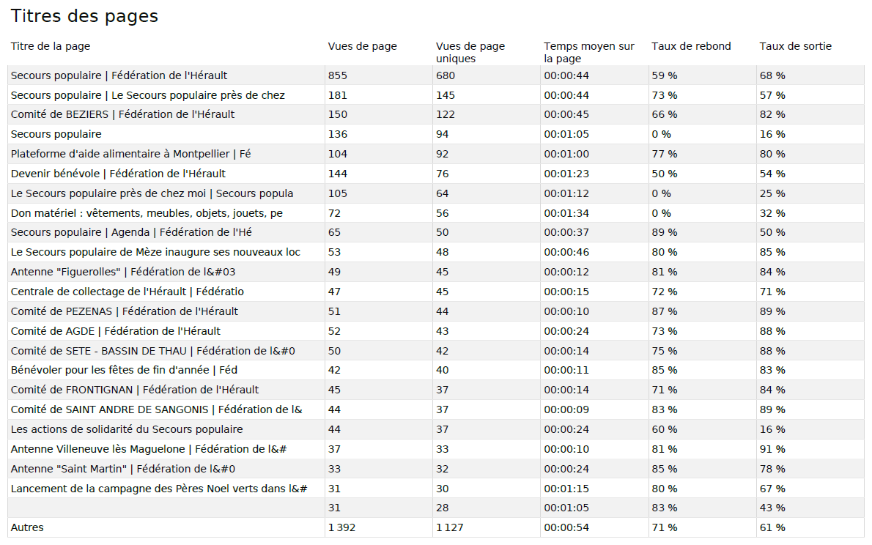The height and width of the screenshot is (545, 872).
Task: Select the 'Comité de BEZIERS' row title
Action: (122, 114)
